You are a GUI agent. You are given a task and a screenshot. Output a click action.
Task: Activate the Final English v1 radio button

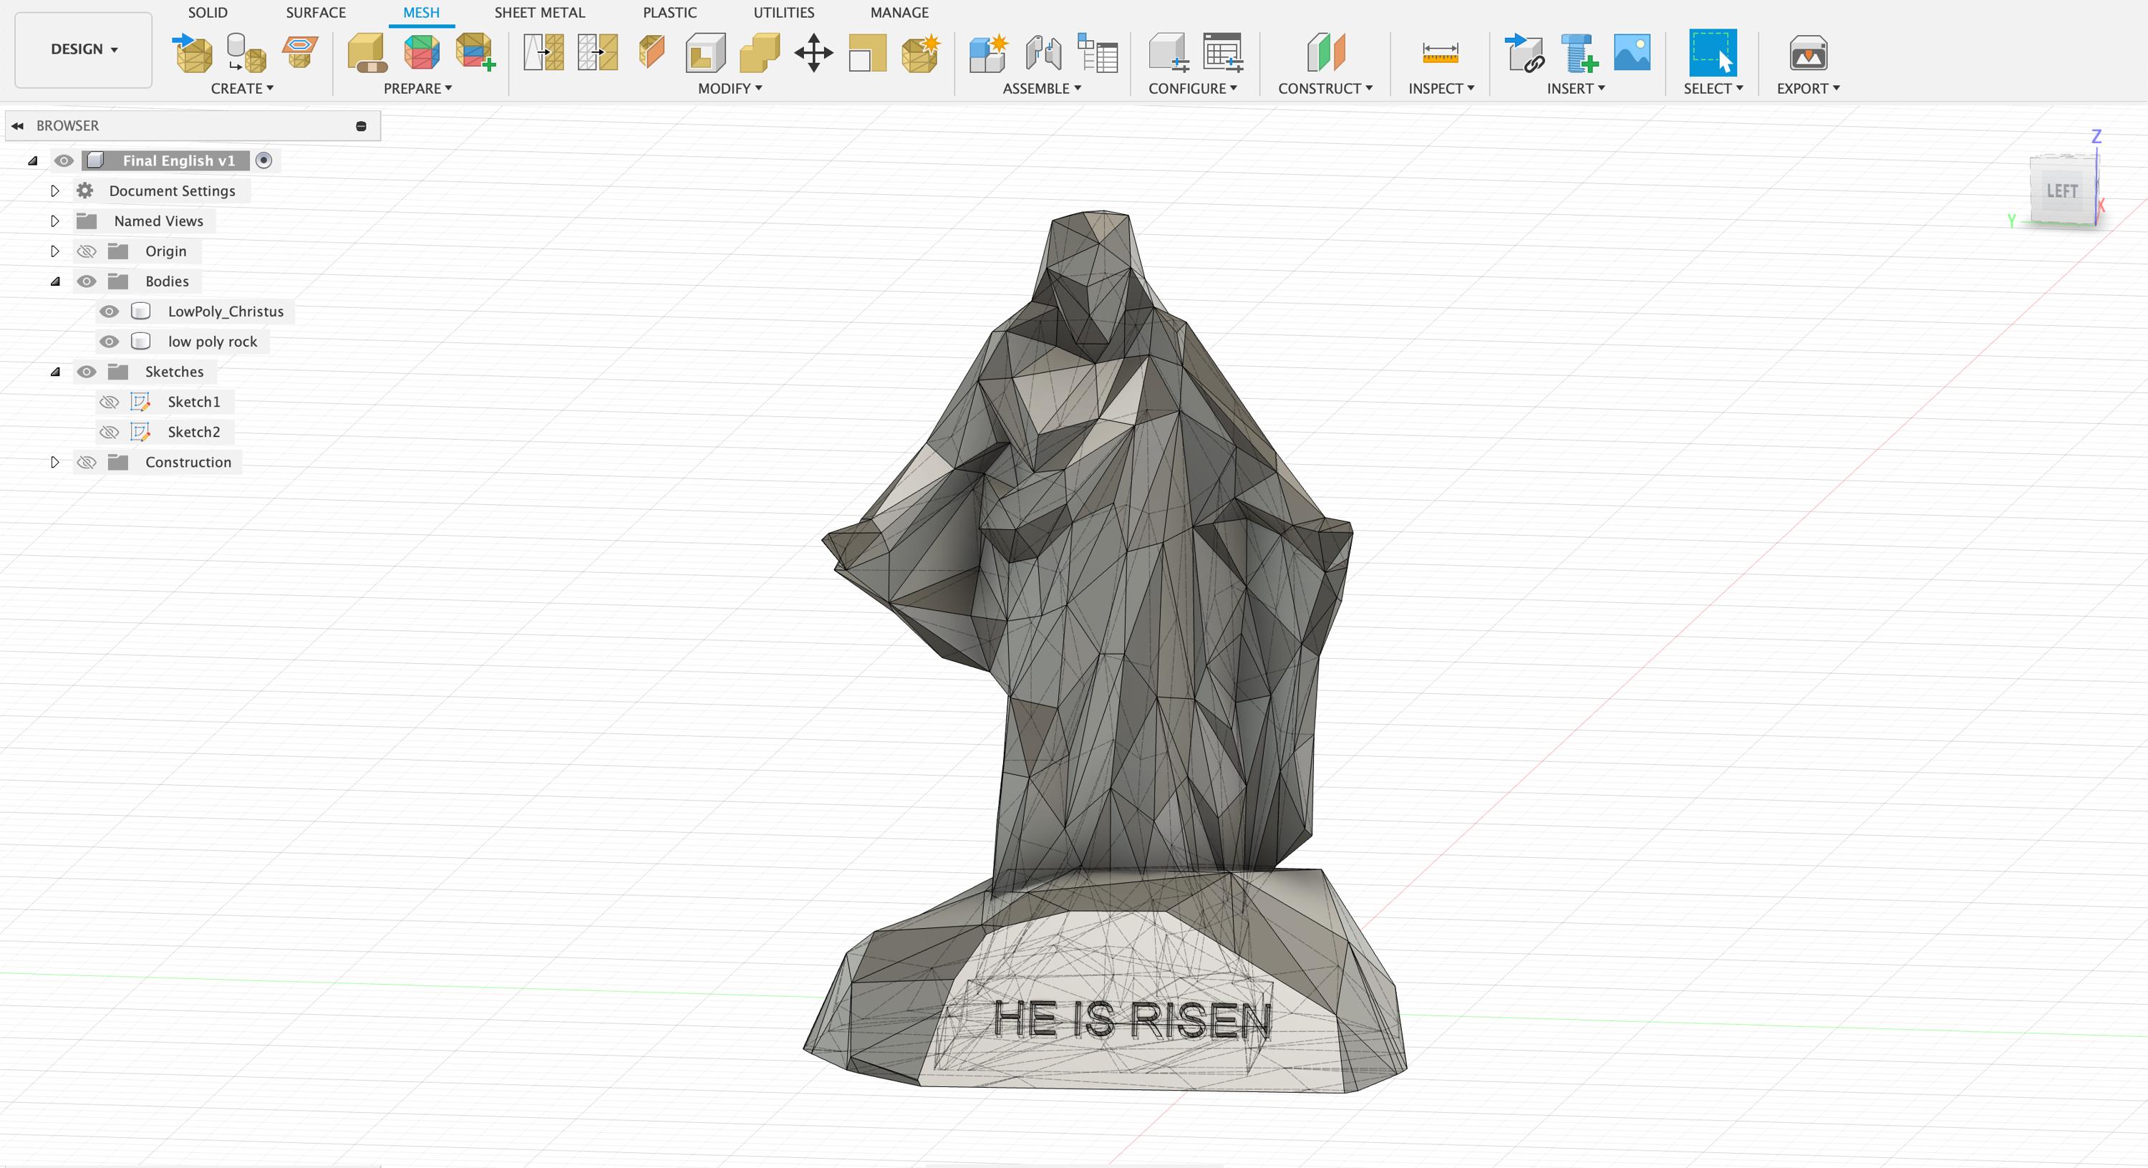coord(263,160)
